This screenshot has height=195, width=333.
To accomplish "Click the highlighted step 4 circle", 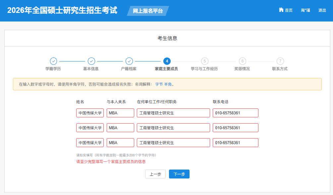I will pyautogui.click(x=167, y=61).
